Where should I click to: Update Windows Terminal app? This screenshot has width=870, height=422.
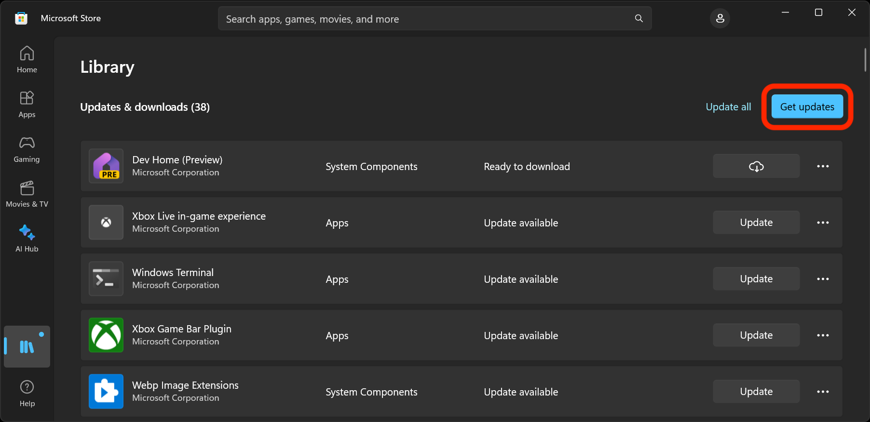click(x=756, y=279)
